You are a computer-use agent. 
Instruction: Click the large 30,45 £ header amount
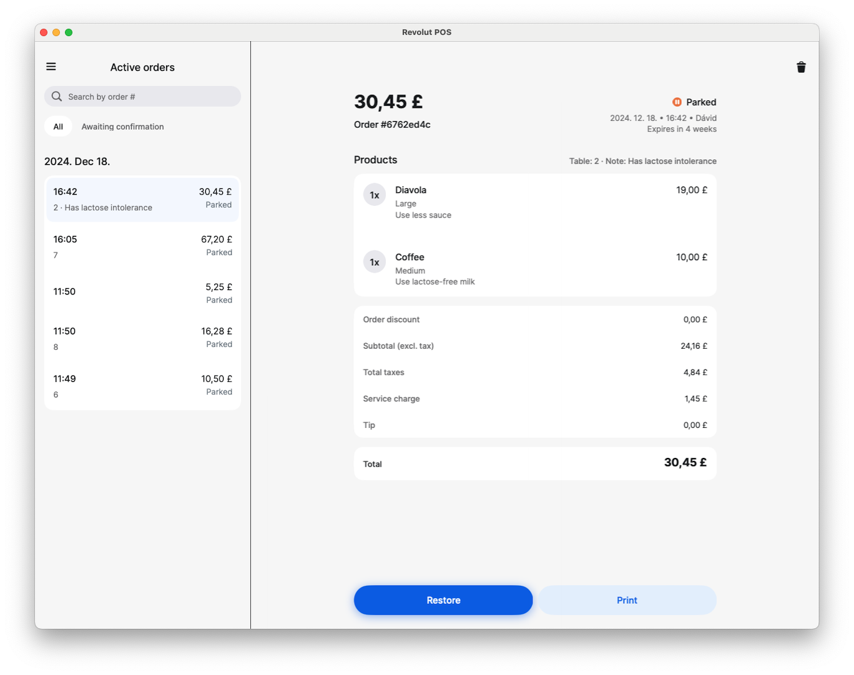click(388, 102)
